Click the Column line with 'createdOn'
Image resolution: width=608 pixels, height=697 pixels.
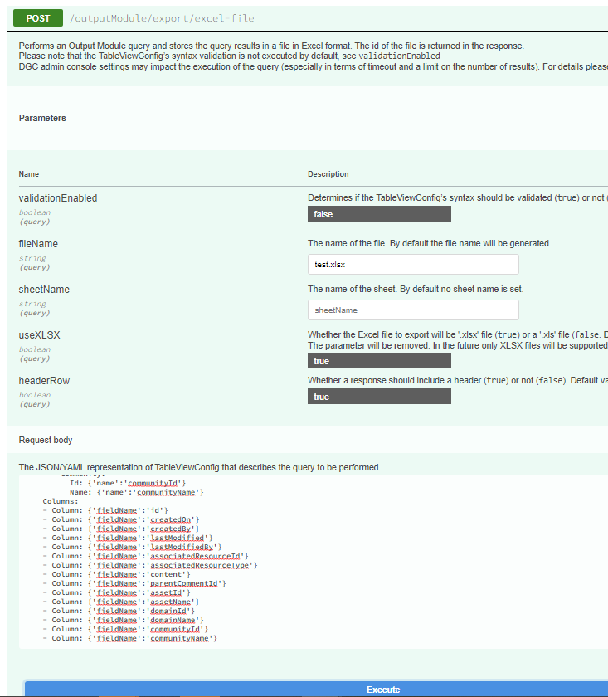click(121, 519)
